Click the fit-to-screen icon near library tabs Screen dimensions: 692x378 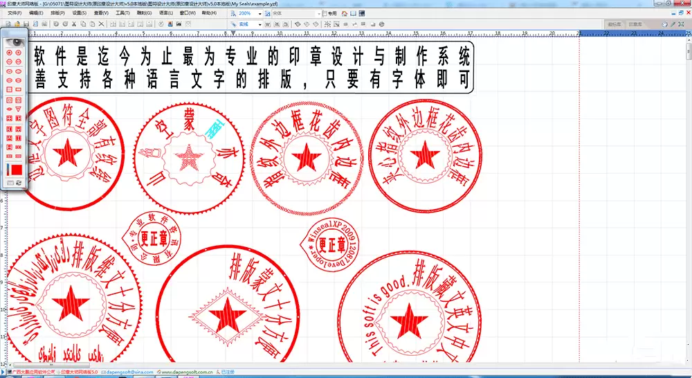pos(682,24)
